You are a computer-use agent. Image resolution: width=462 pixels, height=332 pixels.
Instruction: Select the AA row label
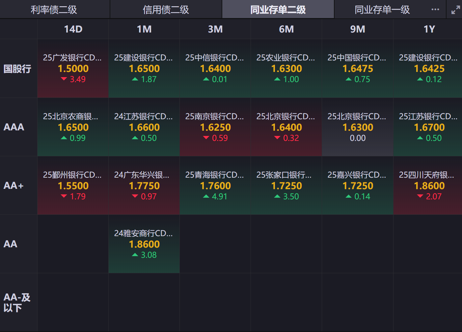click(10, 244)
